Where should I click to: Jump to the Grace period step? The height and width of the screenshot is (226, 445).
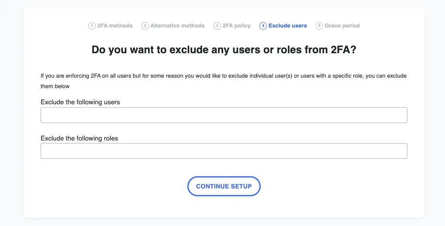[342, 26]
